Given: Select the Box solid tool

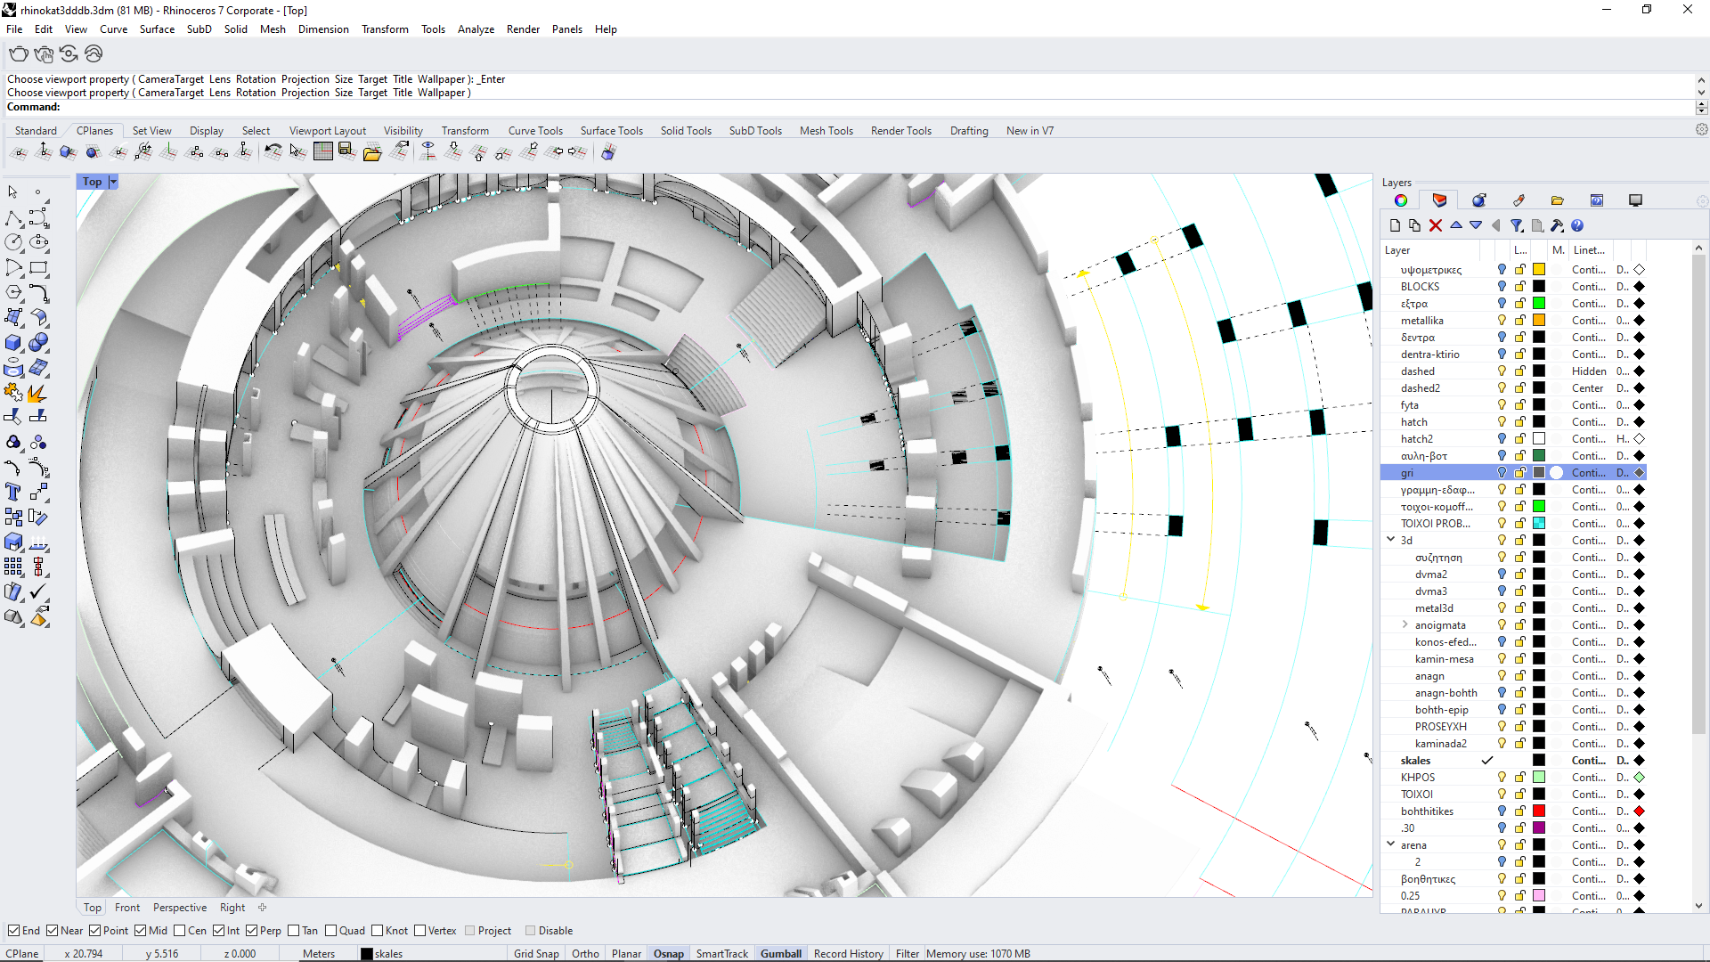Looking at the screenshot, I should [13, 343].
